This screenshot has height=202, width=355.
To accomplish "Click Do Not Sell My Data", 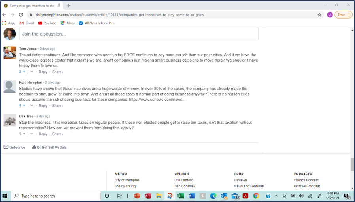I will pos(49,147).
